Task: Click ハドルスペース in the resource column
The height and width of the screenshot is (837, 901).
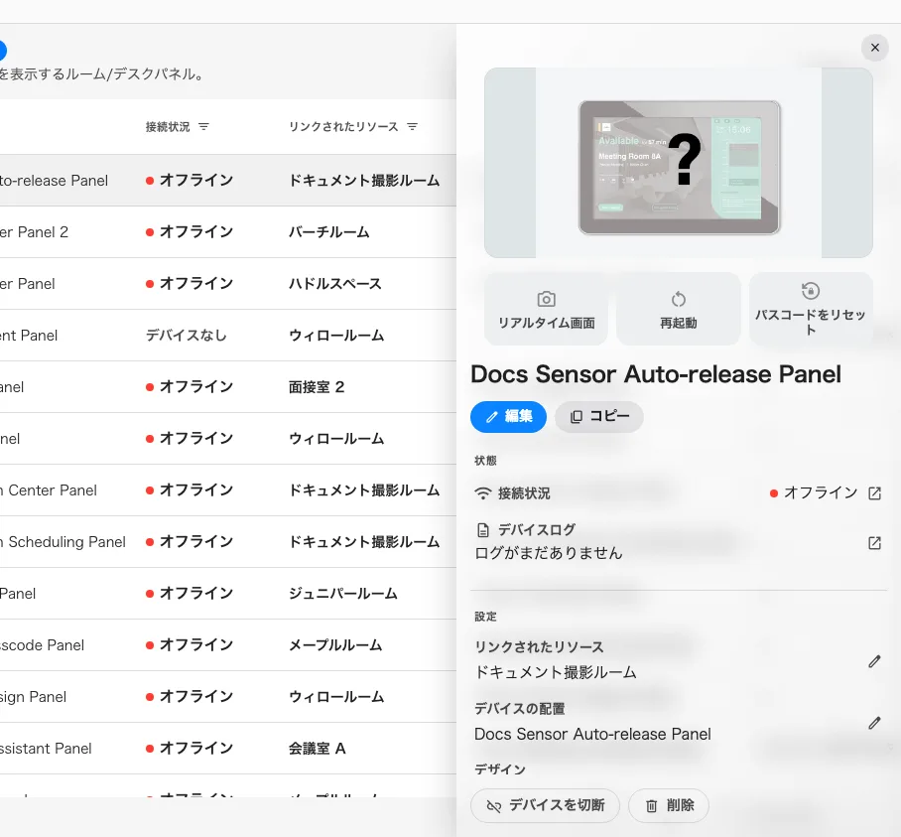Action: coord(335,284)
